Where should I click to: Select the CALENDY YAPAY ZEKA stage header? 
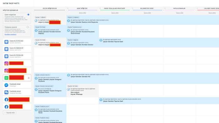pos(211,8)
